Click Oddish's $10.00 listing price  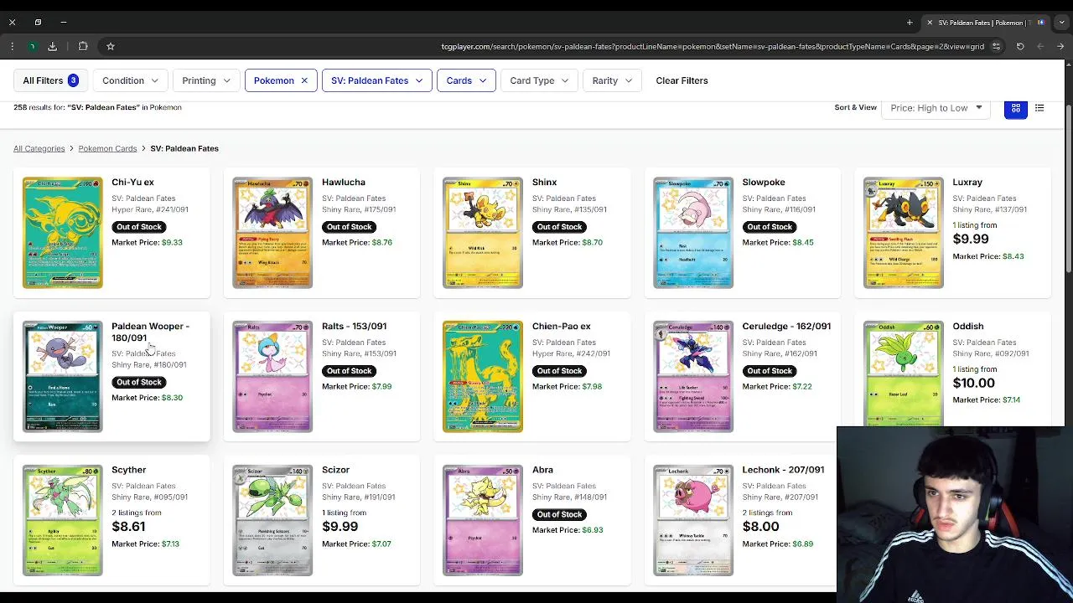[x=974, y=383]
